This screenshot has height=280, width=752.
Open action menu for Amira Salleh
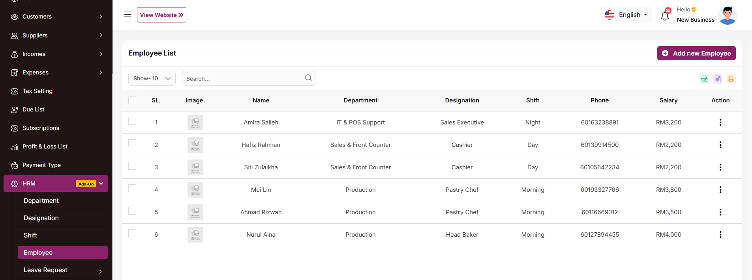(720, 122)
